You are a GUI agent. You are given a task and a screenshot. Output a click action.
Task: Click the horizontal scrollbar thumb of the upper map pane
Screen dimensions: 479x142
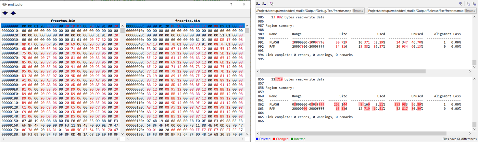click(343, 72)
